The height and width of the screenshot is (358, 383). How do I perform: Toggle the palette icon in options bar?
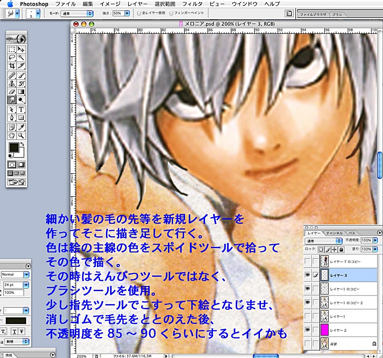point(289,13)
